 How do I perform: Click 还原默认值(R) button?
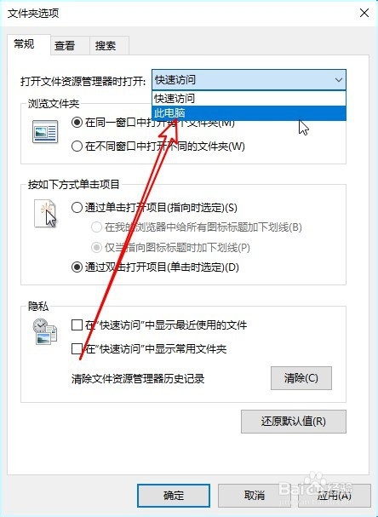coord(294,422)
